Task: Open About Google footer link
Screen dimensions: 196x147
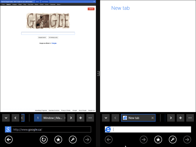Action: tap(83, 111)
